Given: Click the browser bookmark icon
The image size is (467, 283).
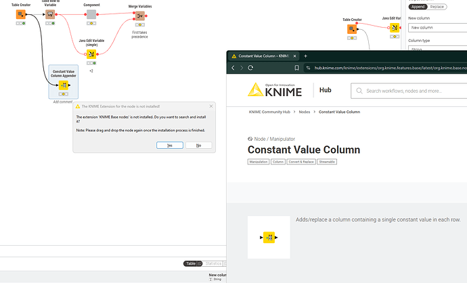Looking at the screenshot, I should (x=296, y=68).
